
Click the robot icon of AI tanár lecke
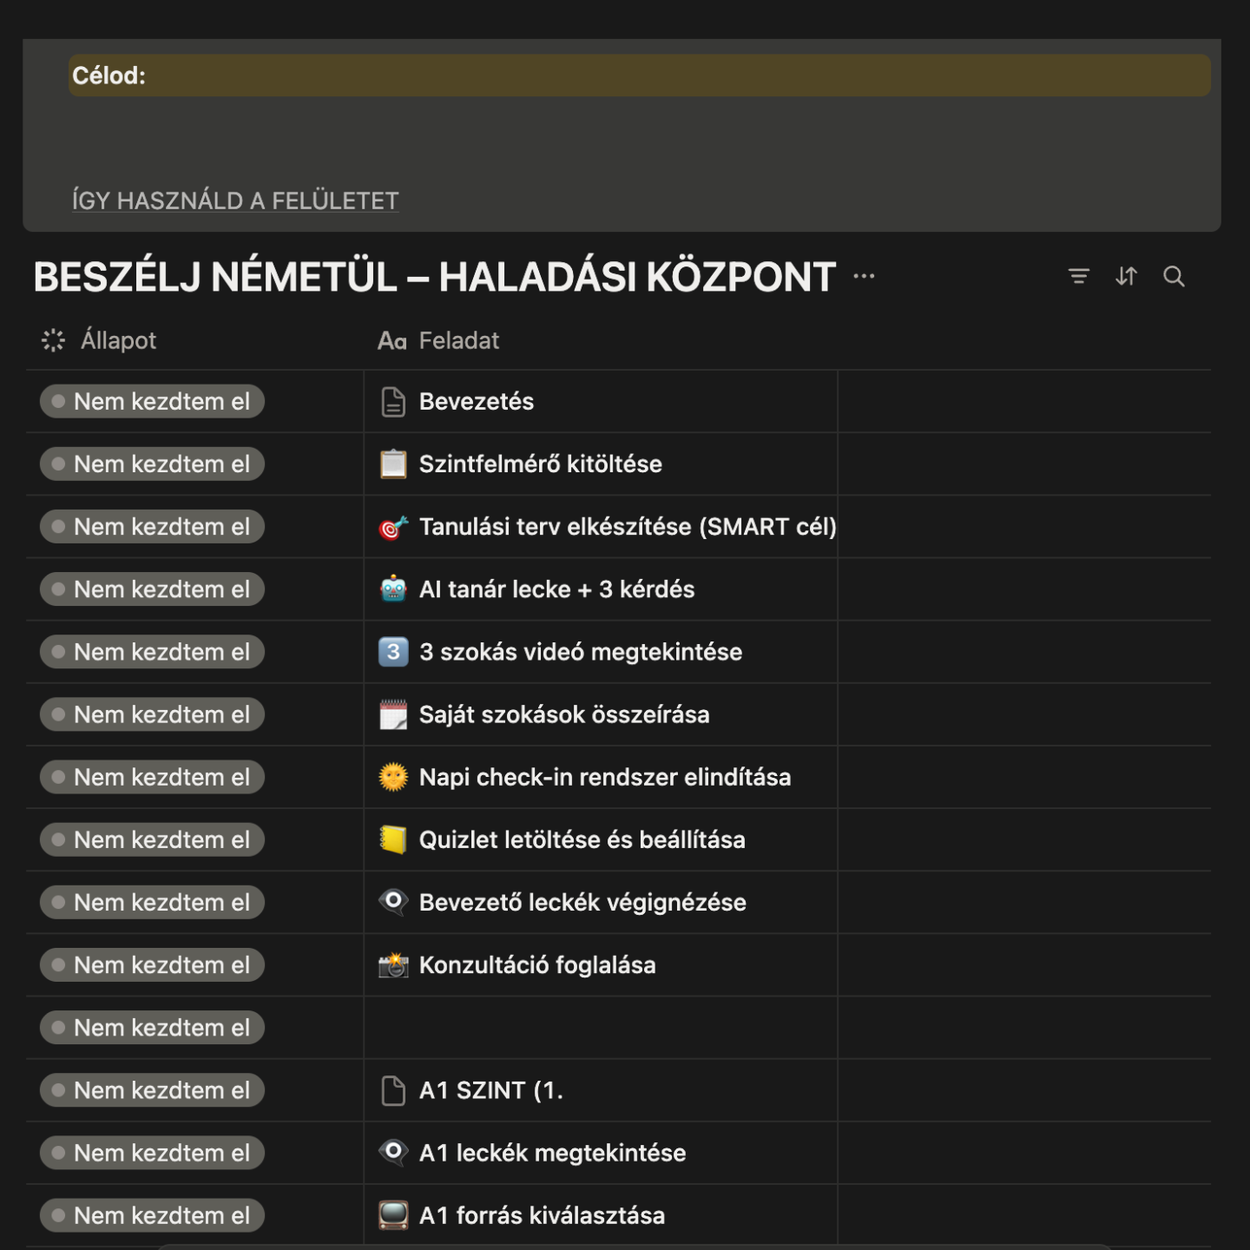pos(393,589)
